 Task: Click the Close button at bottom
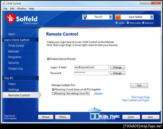131,117
